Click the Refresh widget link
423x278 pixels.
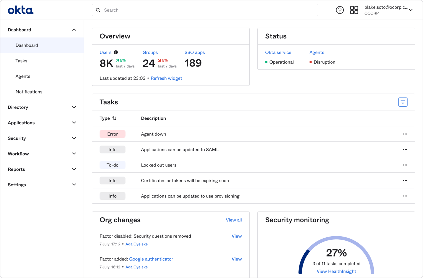coord(166,78)
